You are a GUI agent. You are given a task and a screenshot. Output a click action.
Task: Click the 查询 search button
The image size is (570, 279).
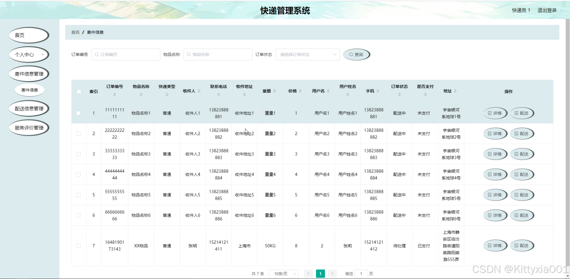356,55
